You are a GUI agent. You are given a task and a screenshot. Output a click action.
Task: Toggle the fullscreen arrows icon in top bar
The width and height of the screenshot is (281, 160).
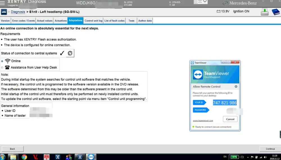(x=200, y=2)
